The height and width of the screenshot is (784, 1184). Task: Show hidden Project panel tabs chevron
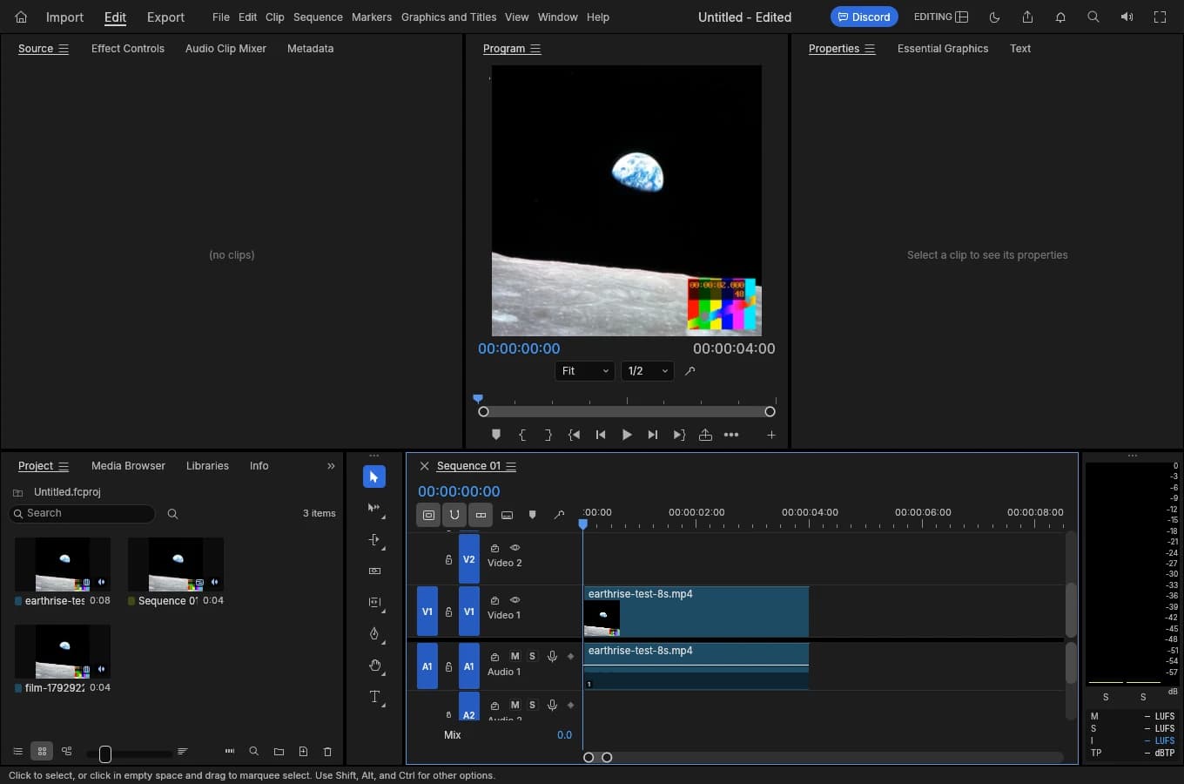tap(331, 466)
